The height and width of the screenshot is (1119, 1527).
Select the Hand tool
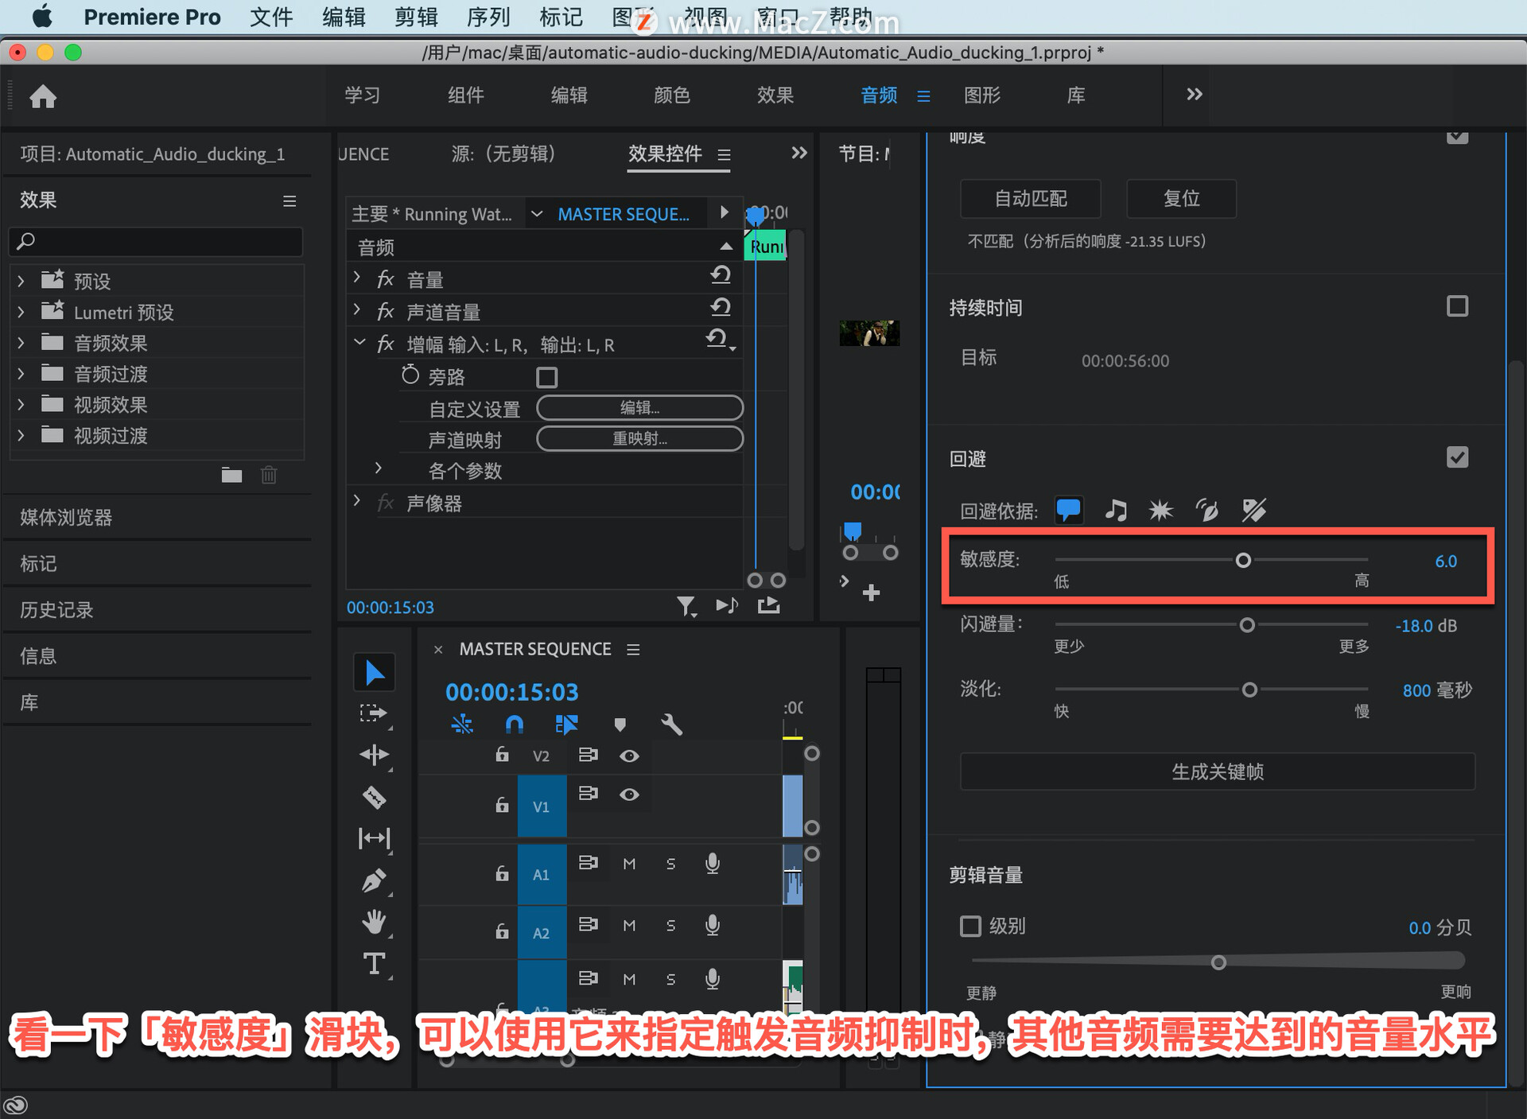click(374, 922)
